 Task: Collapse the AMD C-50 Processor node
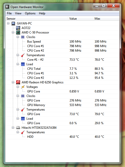pyautogui.click(x=13, y=32)
